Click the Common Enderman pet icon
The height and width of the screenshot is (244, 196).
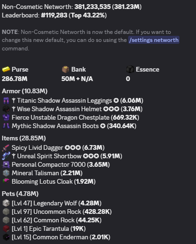pos(6,237)
